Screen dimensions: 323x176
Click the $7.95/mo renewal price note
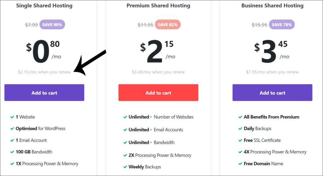pos(272,72)
